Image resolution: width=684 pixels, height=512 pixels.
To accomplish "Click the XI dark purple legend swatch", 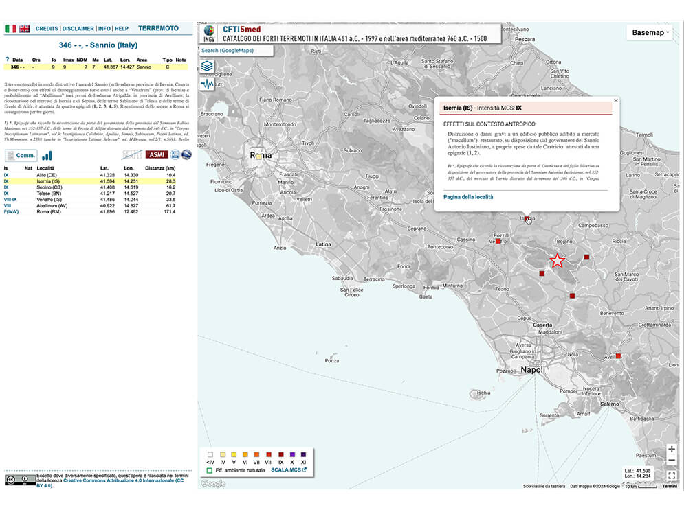I will 304,454.
